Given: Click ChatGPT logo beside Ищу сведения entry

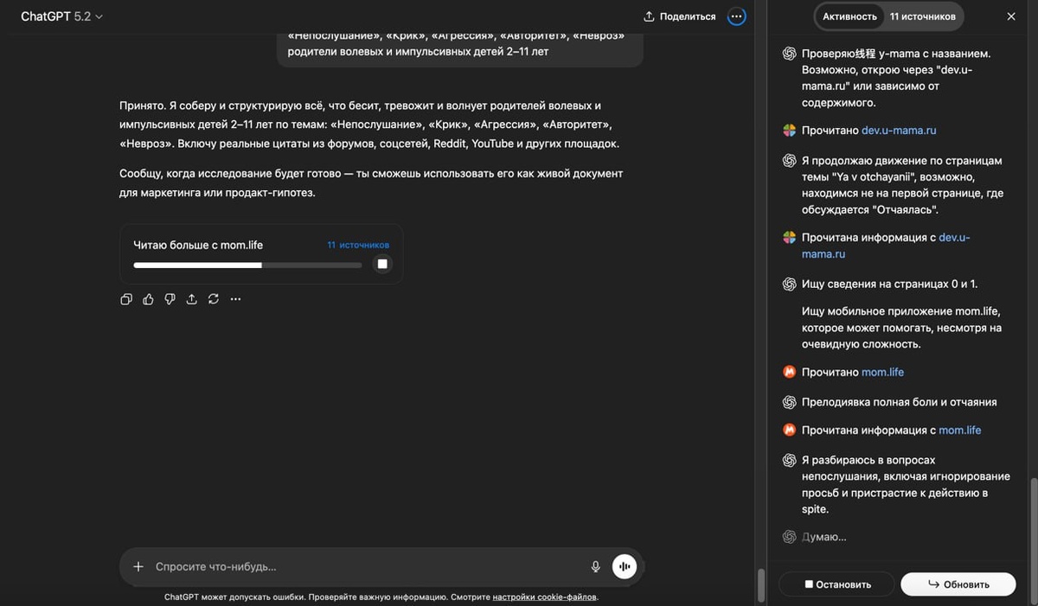Looking at the screenshot, I should 789,284.
